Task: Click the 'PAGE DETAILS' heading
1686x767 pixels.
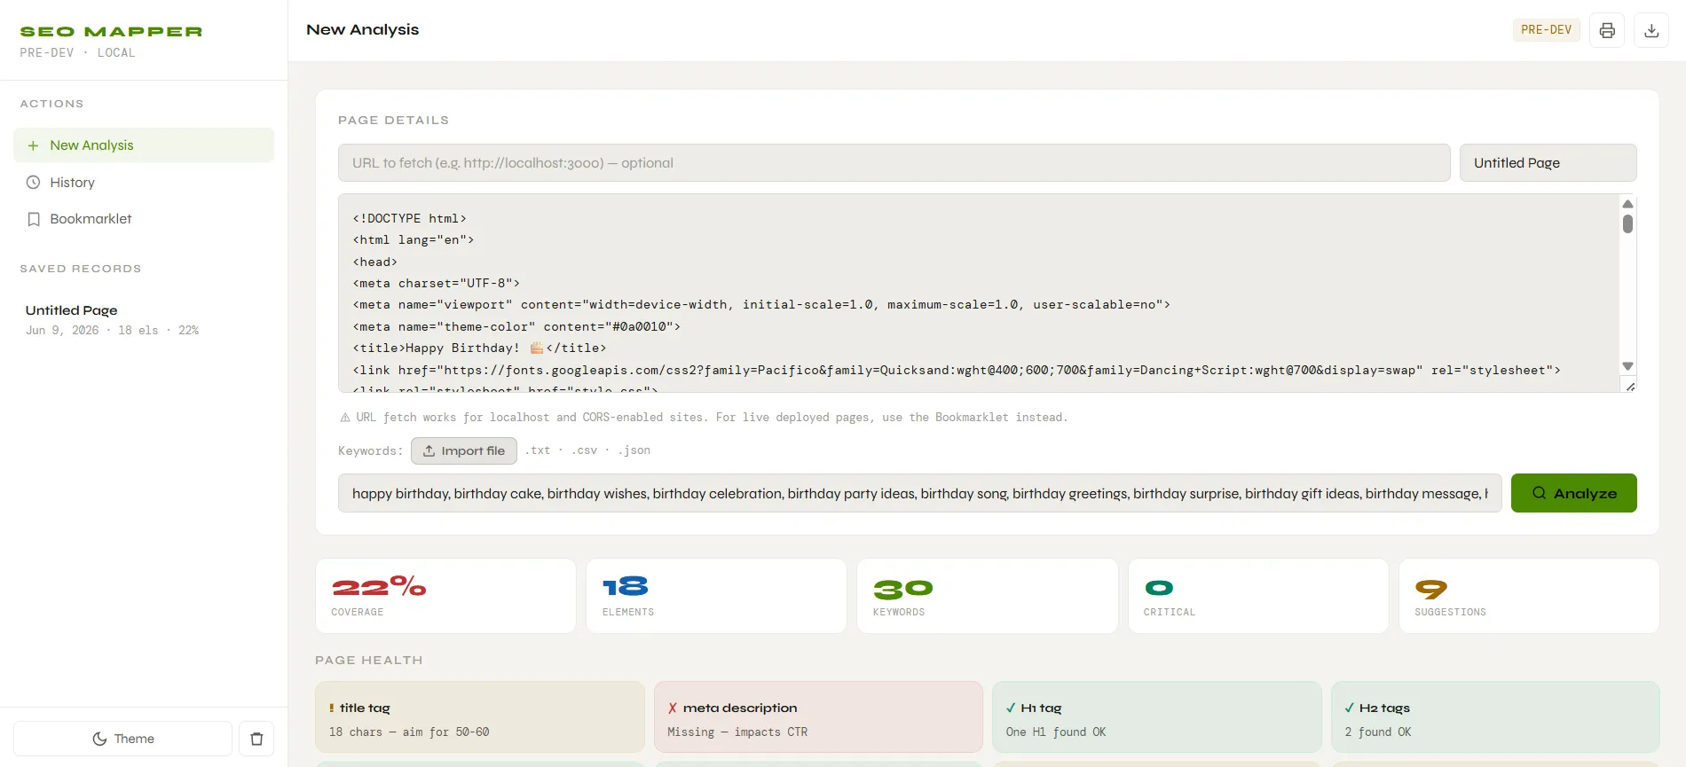Action: pos(393,121)
